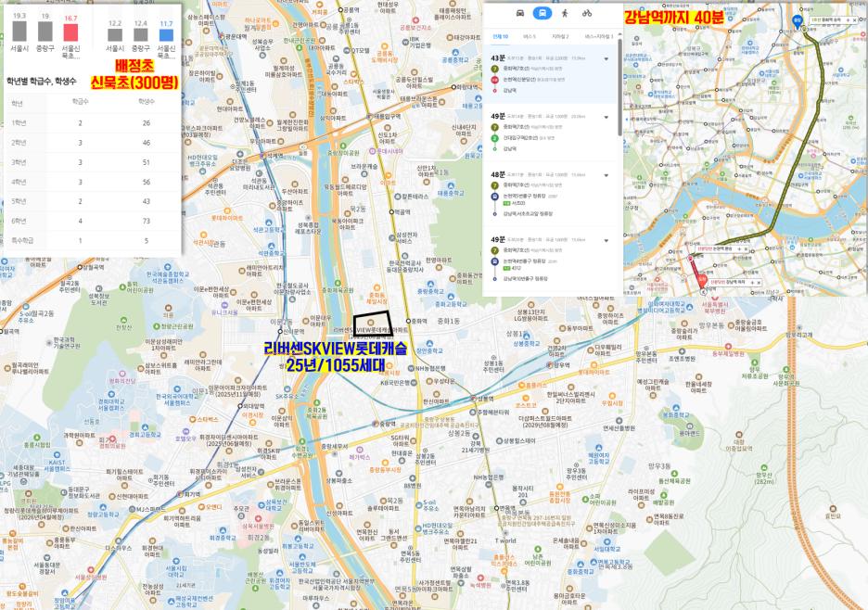Click 한신아파트 marker near 중화역

point(436,394)
